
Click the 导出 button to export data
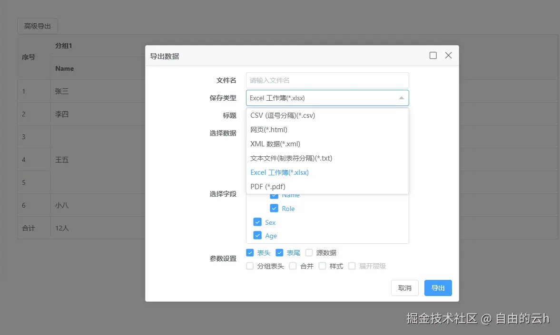[x=437, y=287]
